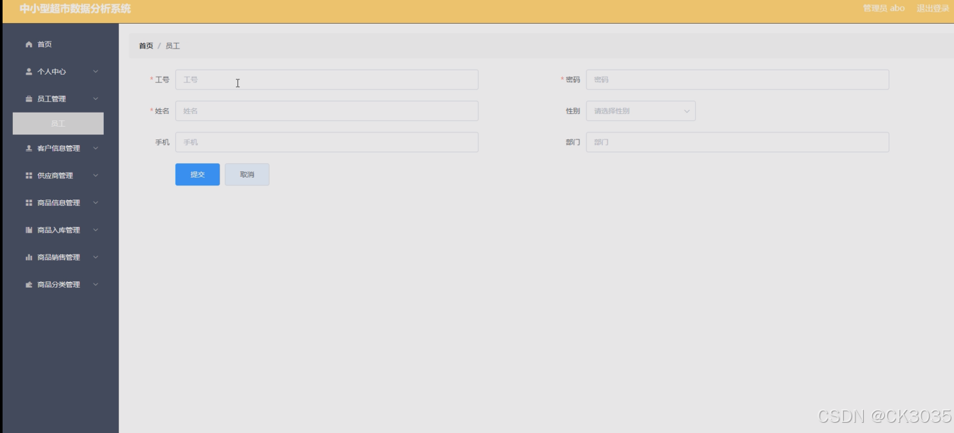Click 管理员 abo in header
The width and height of the screenshot is (954, 433).
tap(884, 8)
